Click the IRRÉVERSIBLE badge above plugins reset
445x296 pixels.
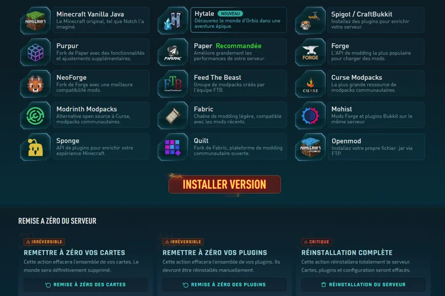(183, 242)
